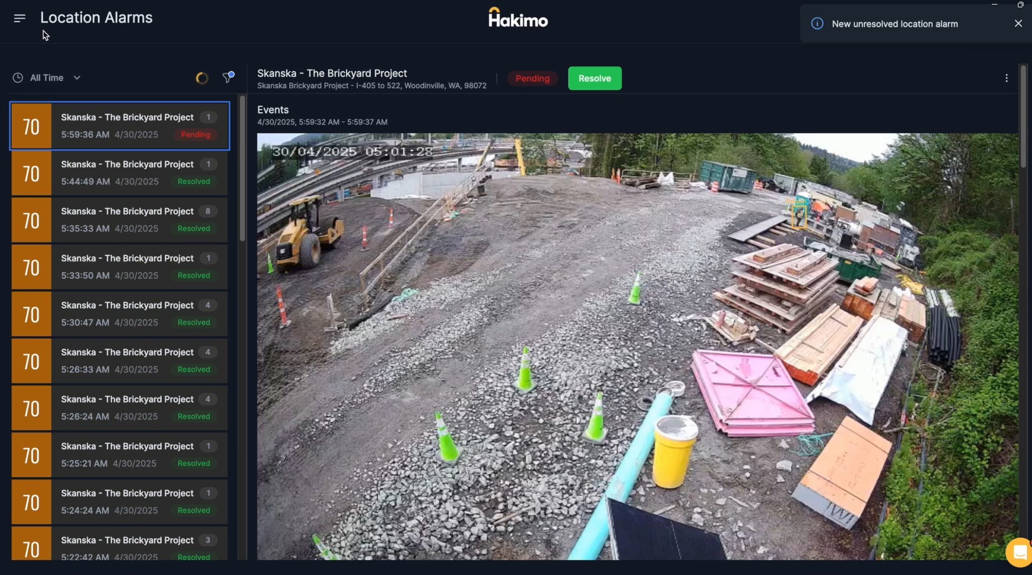Select the 5:25:21 AM alarm entry
The image size is (1032, 575).
tap(120, 454)
